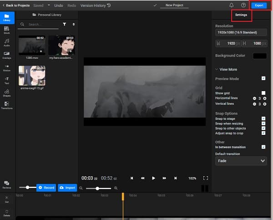Viewport: 273px width, 220px height.
Task: Click Personal Library header
Action: pos(47,15)
